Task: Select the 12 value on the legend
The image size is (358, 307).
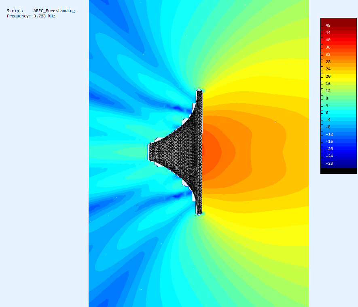Action: pos(328,91)
